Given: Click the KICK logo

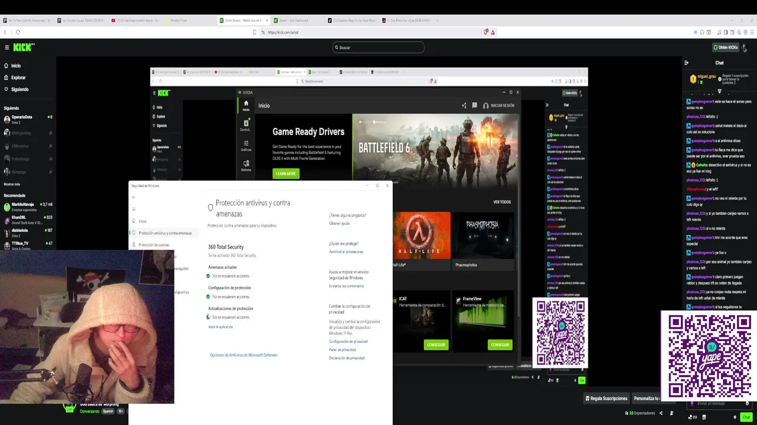Looking at the screenshot, I should coord(24,47).
